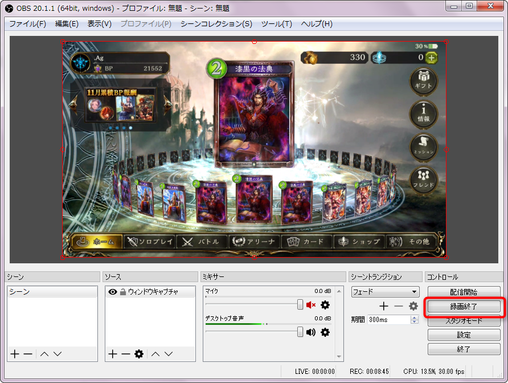Click the left arrow of the BP報酬 banner
The height and width of the screenshot is (383, 508).
(74, 104)
